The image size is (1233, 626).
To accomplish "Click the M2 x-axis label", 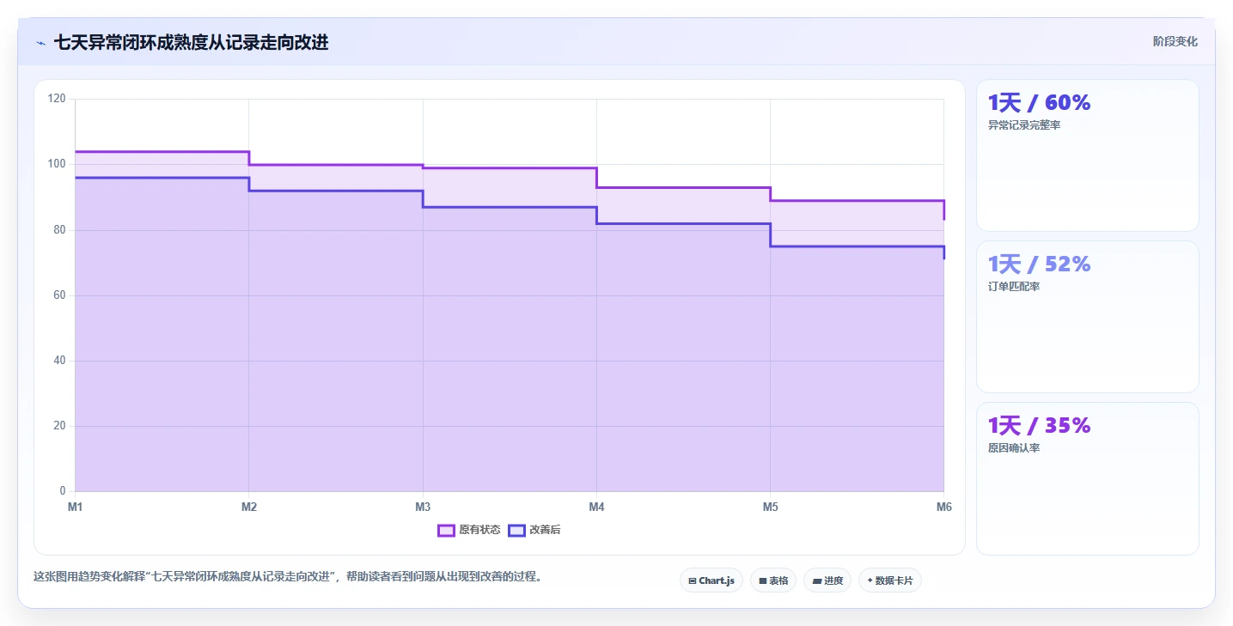I will coord(249,507).
